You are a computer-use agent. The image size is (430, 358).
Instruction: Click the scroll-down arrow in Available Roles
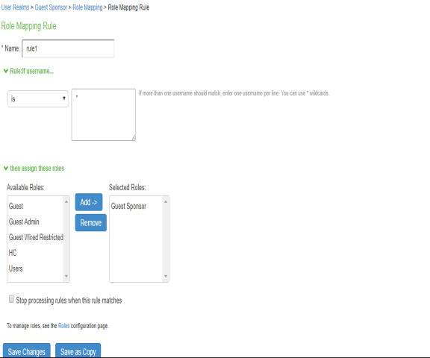click(66, 276)
